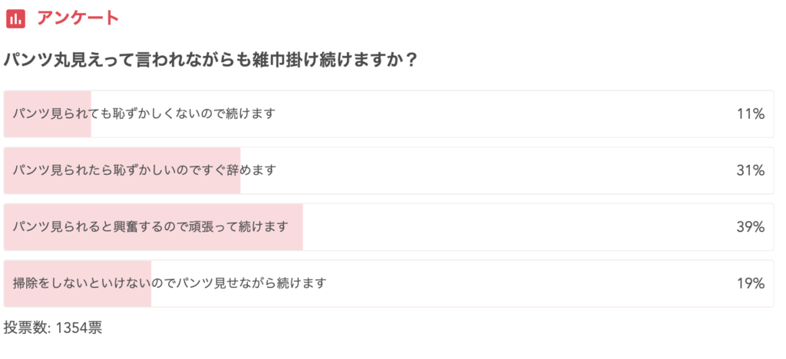Click the 31% result label
Image resolution: width=786 pixels, height=359 pixels.
(x=751, y=171)
